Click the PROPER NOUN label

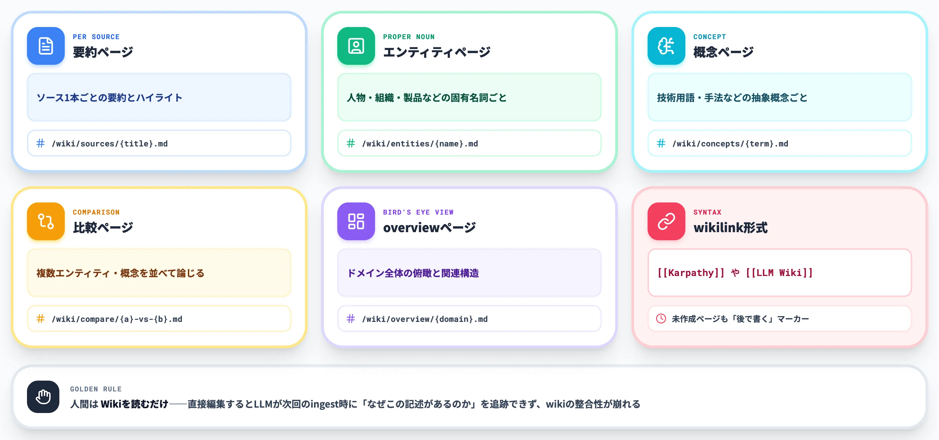(x=409, y=37)
